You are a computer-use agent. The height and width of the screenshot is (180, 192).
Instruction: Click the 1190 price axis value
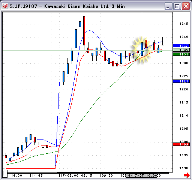[184, 168]
